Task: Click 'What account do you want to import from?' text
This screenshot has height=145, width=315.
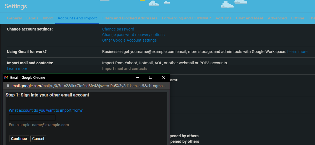Action: (x=46, y=111)
